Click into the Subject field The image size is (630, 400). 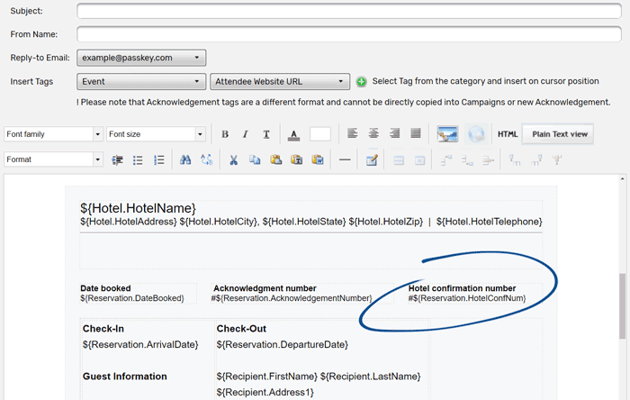(x=349, y=11)
